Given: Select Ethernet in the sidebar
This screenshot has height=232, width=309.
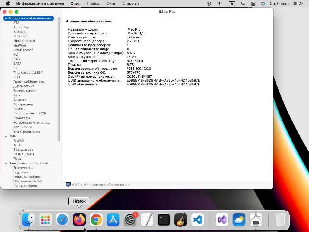Looking at the screenshot, I should click(x=20, y=36).
